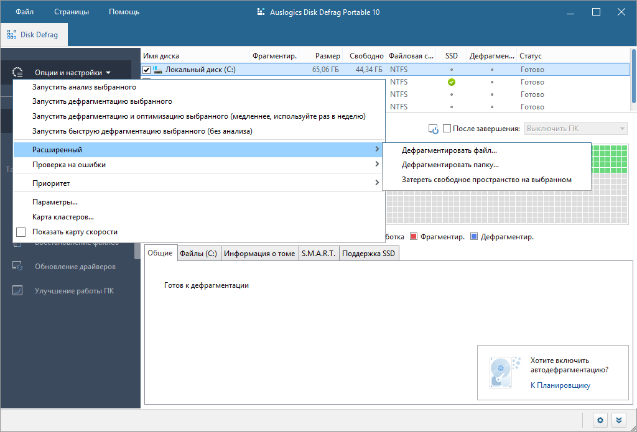The image size is (637, 432).
Task: Sort by SSD column header
Action: click(452, 56)
